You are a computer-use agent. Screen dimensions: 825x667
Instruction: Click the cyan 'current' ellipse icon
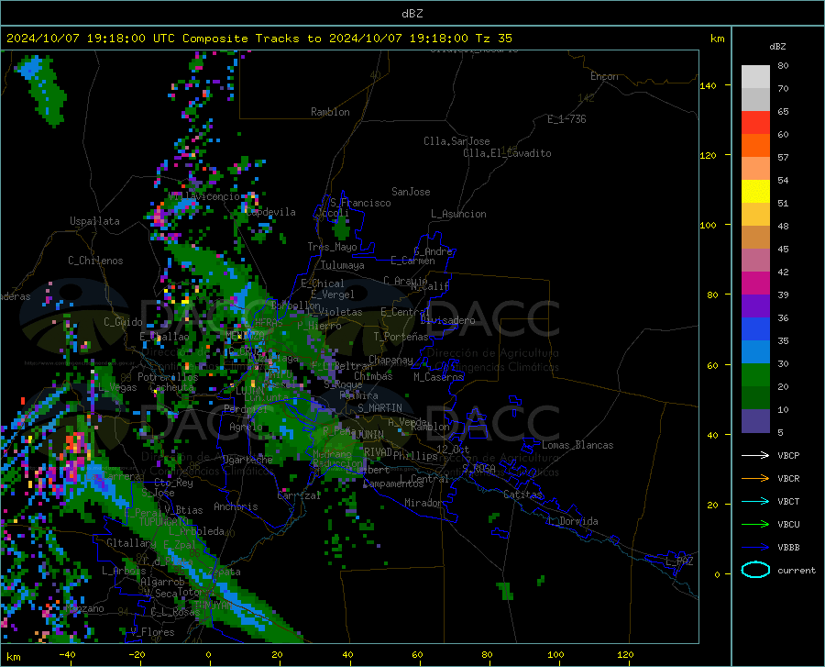pyautogui.click(x=755, y=570)
